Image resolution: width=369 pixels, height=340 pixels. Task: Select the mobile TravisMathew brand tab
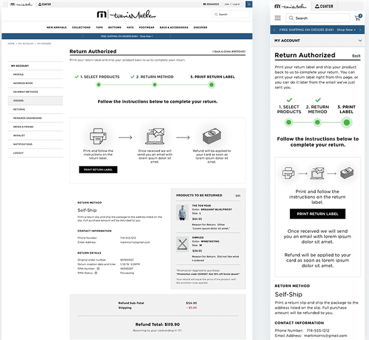pos(291,6)
